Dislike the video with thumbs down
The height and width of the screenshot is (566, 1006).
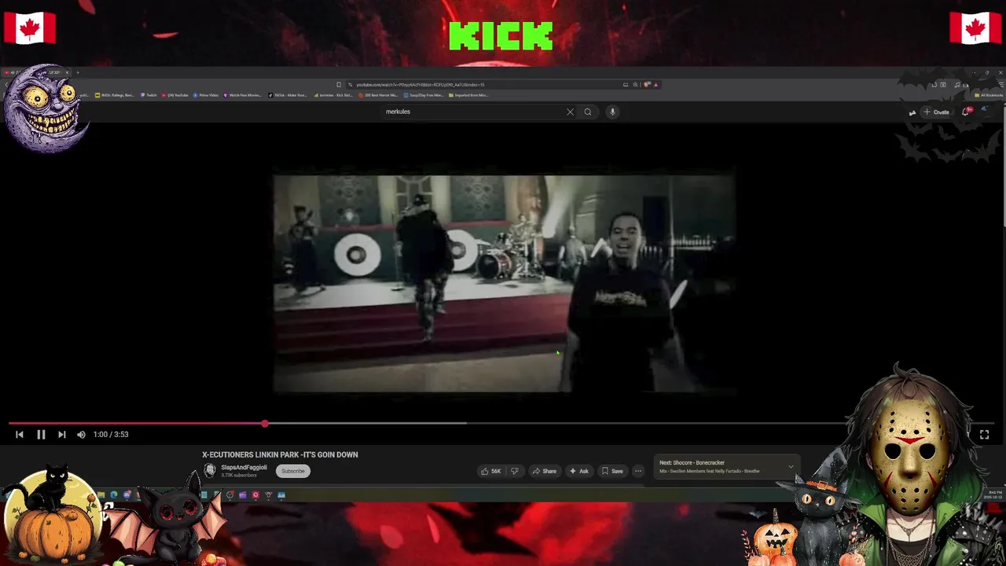[x=515, y=471]
